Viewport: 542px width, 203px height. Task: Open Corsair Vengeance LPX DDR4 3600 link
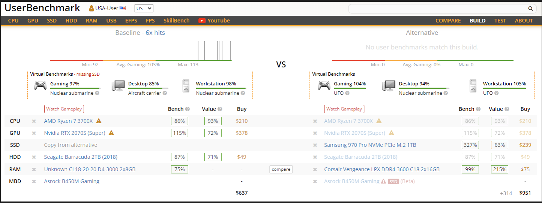[382, 169]
